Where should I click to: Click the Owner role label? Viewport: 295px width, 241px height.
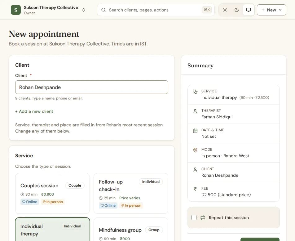pyautogui.click(x=29, y=13)
